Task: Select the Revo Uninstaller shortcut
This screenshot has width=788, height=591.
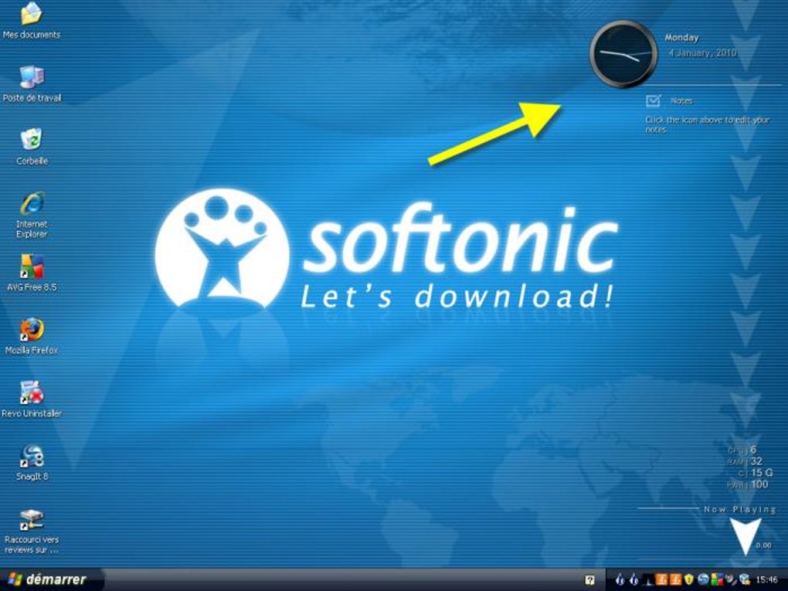Action: tap(32, 392)
